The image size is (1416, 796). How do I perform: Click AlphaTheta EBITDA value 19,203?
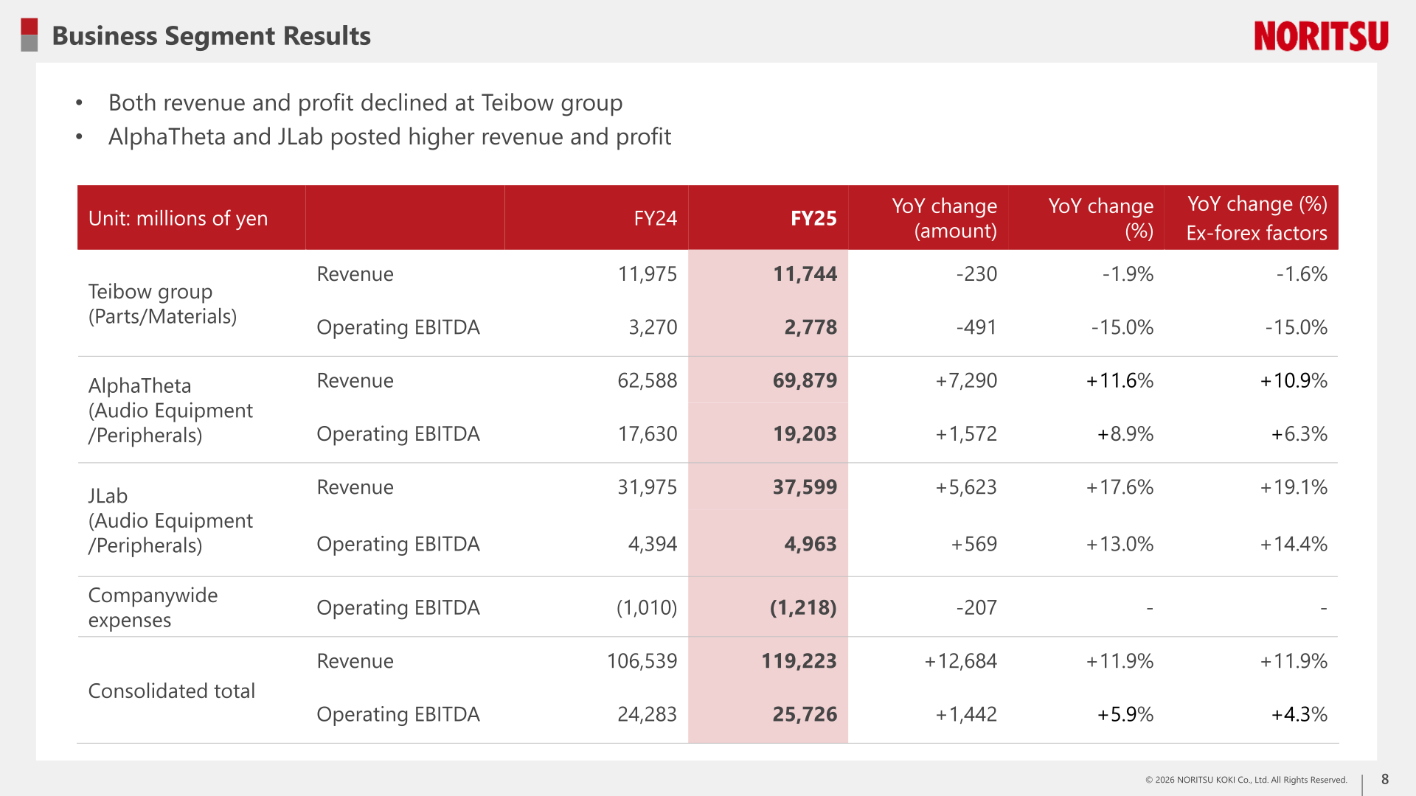coord(805,433)
